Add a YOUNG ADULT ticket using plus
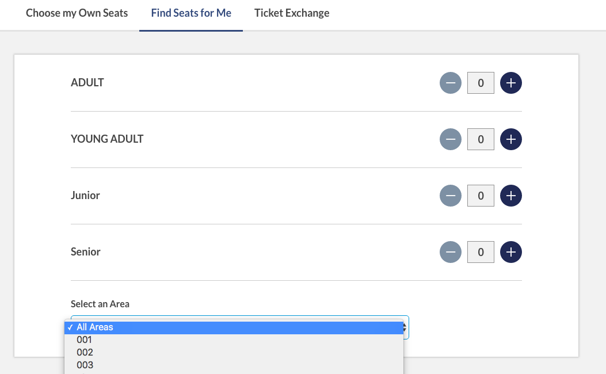 click(510, 139)
